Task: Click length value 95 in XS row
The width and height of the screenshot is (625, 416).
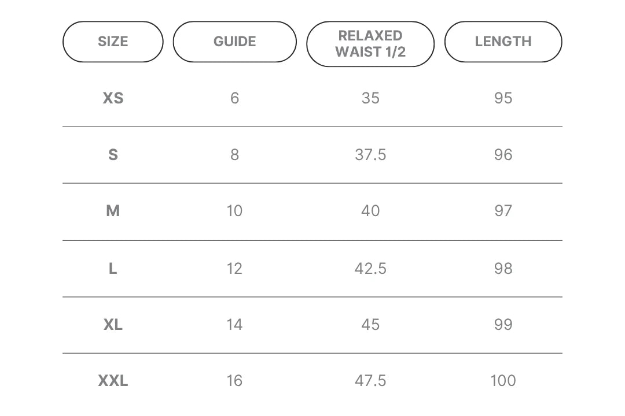Action: pyautogui.click(x=503, y=98)
